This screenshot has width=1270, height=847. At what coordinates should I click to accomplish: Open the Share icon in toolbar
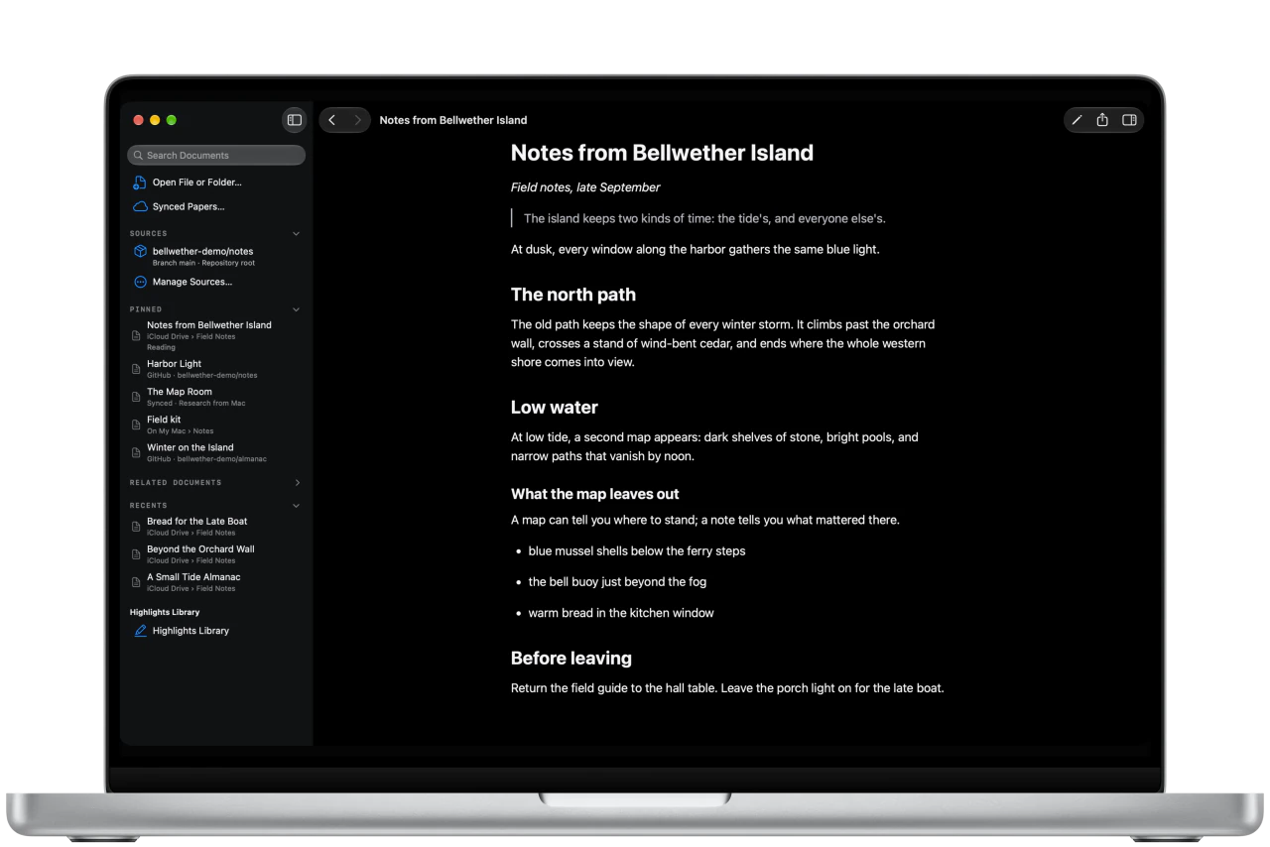point(1102,120)
